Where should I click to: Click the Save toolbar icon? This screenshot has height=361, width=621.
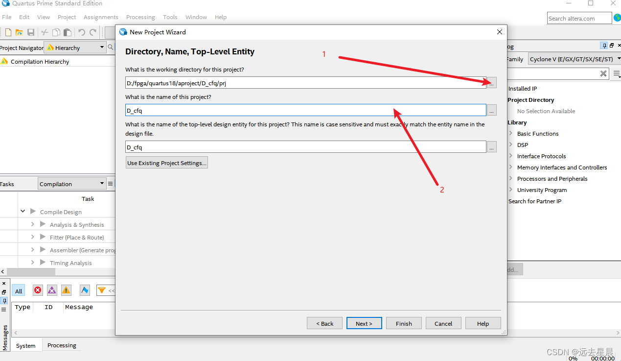click(x=31, y=32)
